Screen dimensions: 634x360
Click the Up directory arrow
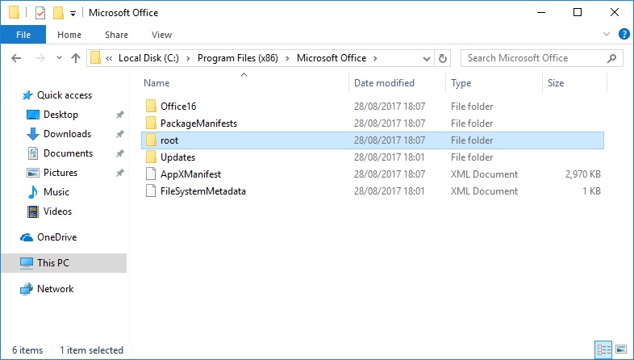click(x=76, y=58)
